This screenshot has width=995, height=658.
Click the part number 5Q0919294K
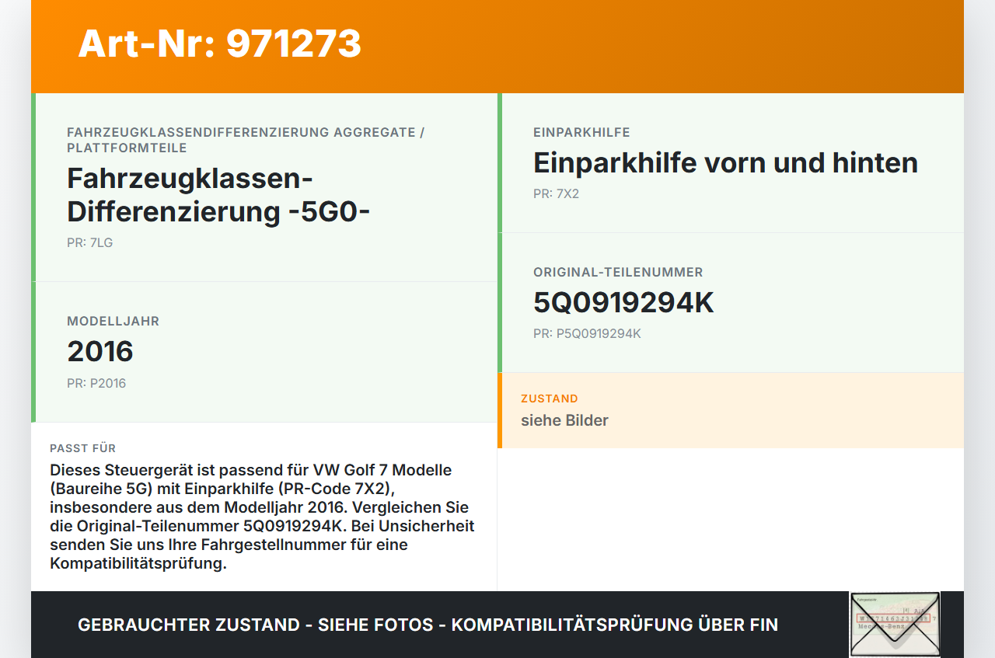click(623, 302)
